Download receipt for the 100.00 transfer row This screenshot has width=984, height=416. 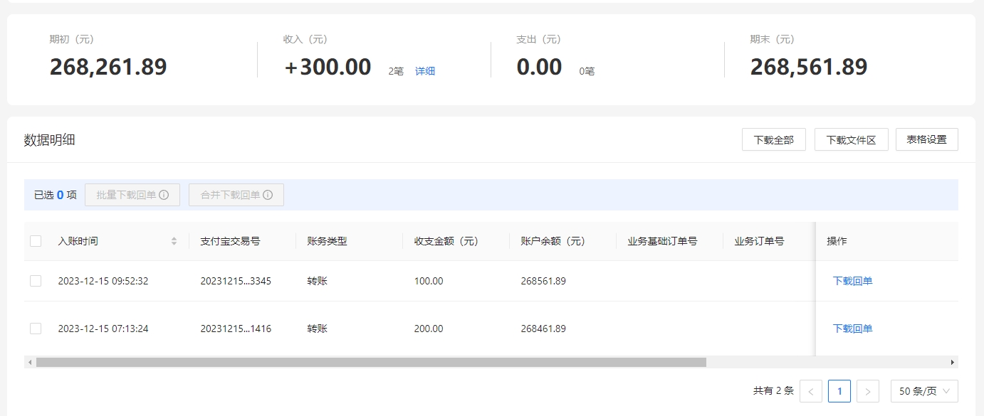(852, 281)
